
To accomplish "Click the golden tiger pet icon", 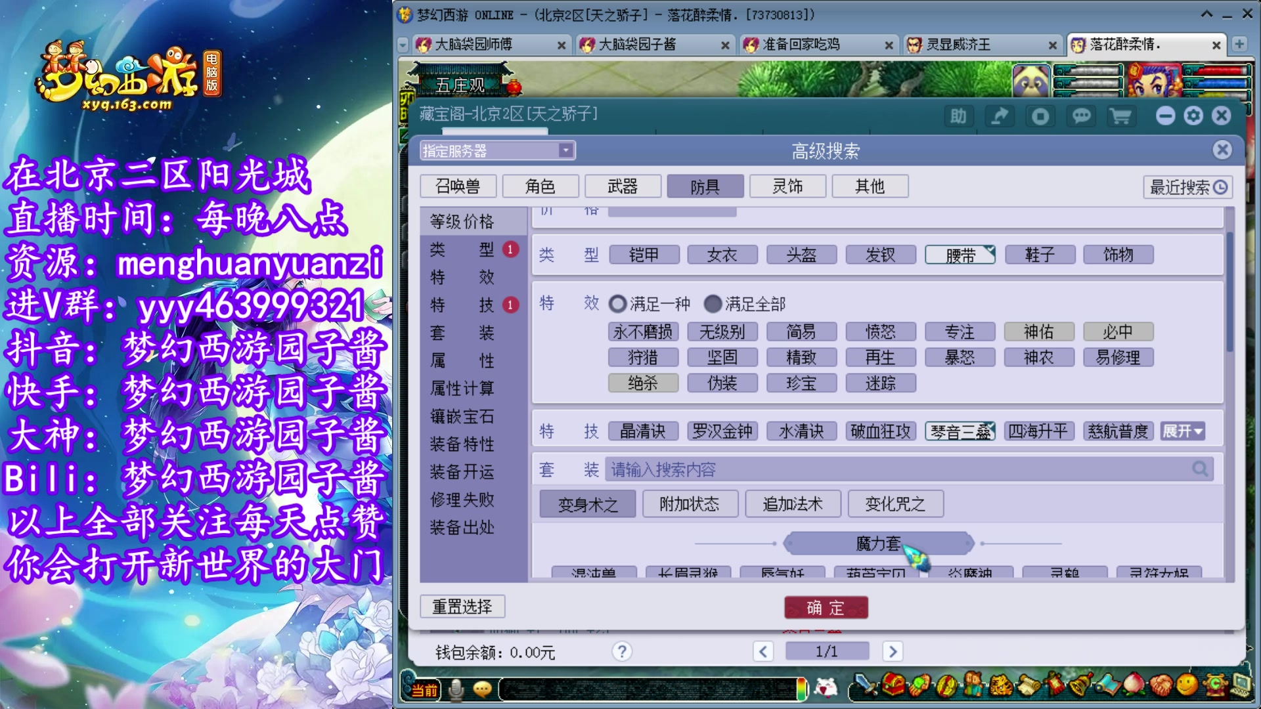I will pos(1000,686).
